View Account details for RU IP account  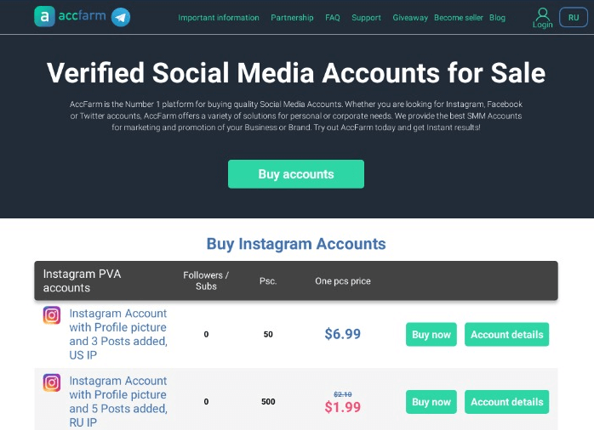(x=506, y=402)
